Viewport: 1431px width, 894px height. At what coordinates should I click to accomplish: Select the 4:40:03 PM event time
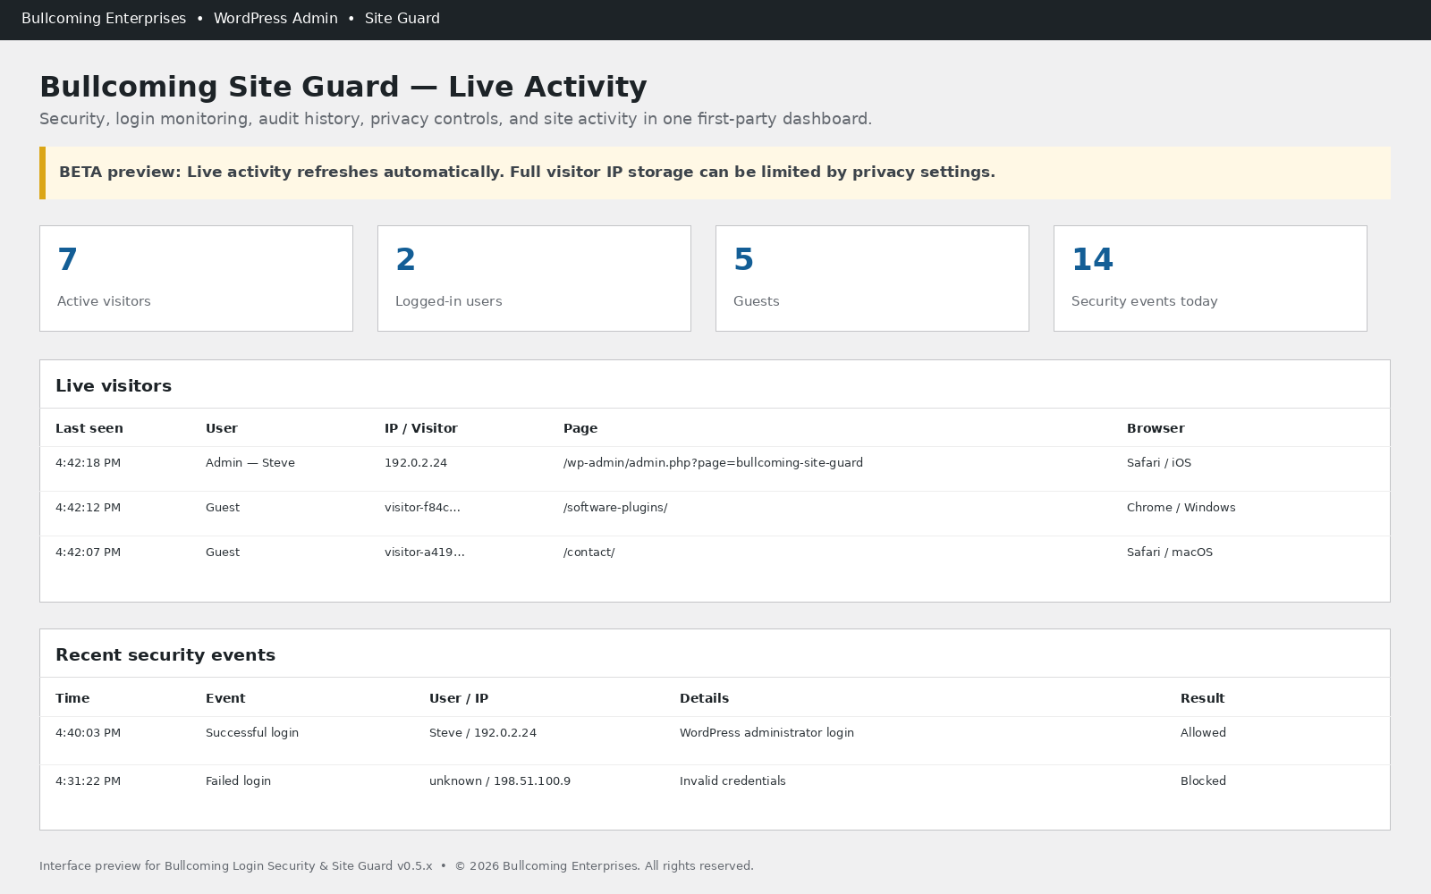click(88, 733)
